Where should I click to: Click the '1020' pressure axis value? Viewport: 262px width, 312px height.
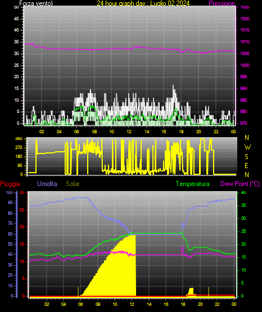pyautogui.click(x=245, y=19)
